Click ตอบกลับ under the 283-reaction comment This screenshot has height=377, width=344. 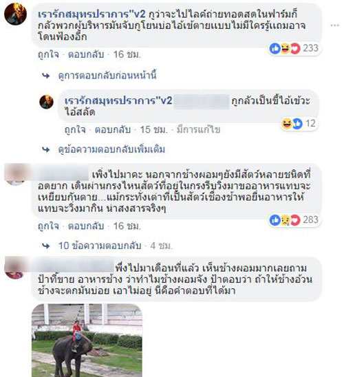[86, 226]
